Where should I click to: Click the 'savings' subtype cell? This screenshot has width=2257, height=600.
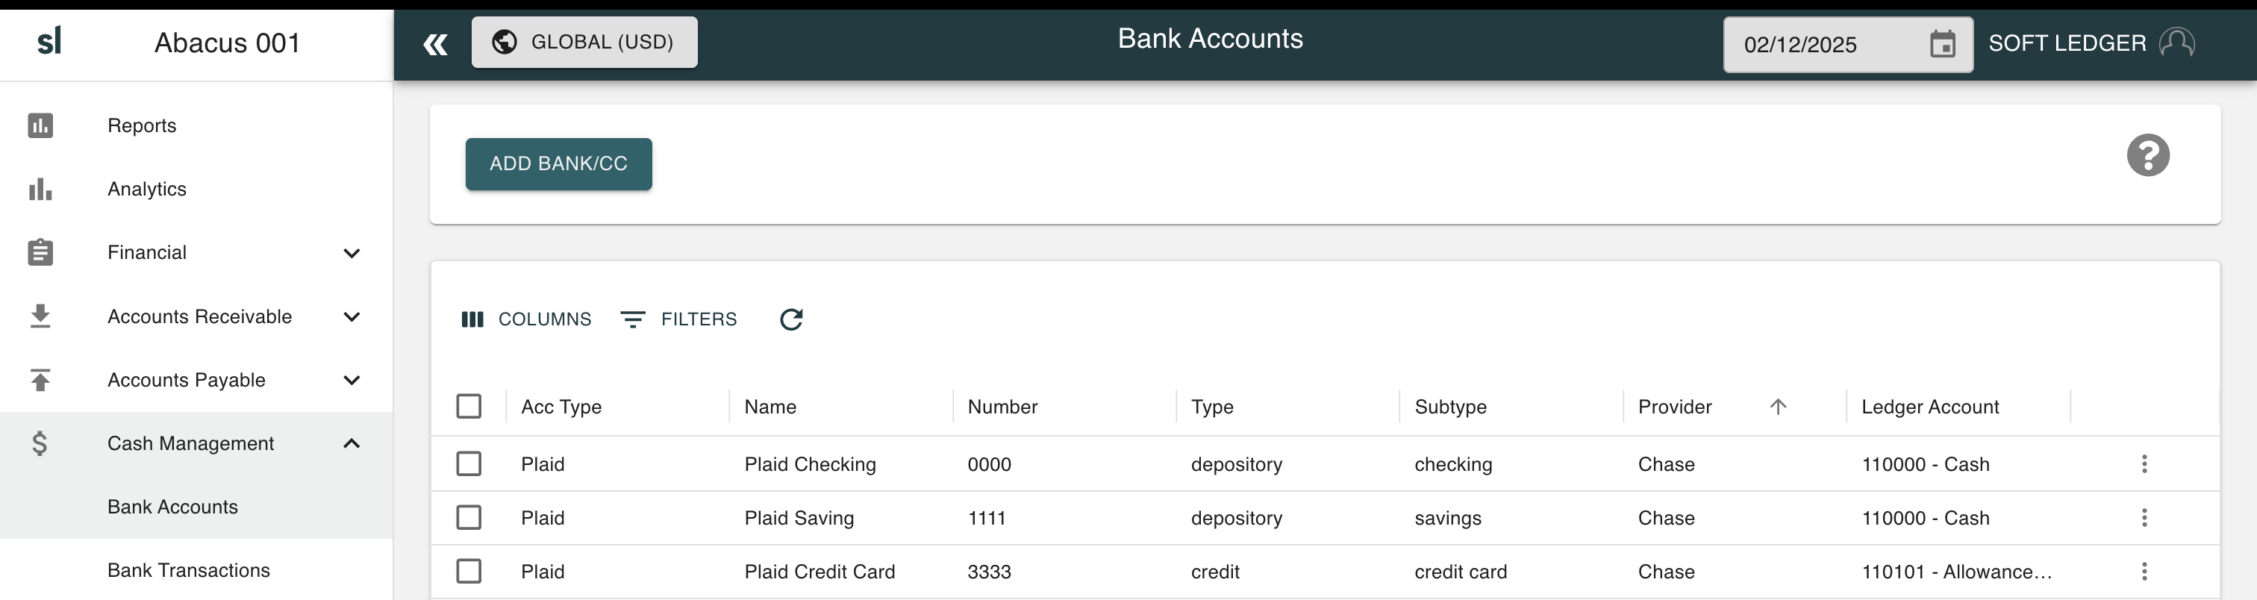point(1447,518)
